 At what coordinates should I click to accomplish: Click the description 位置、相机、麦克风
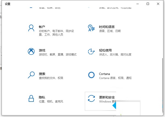pyautogui.click(x=51, y=102)
